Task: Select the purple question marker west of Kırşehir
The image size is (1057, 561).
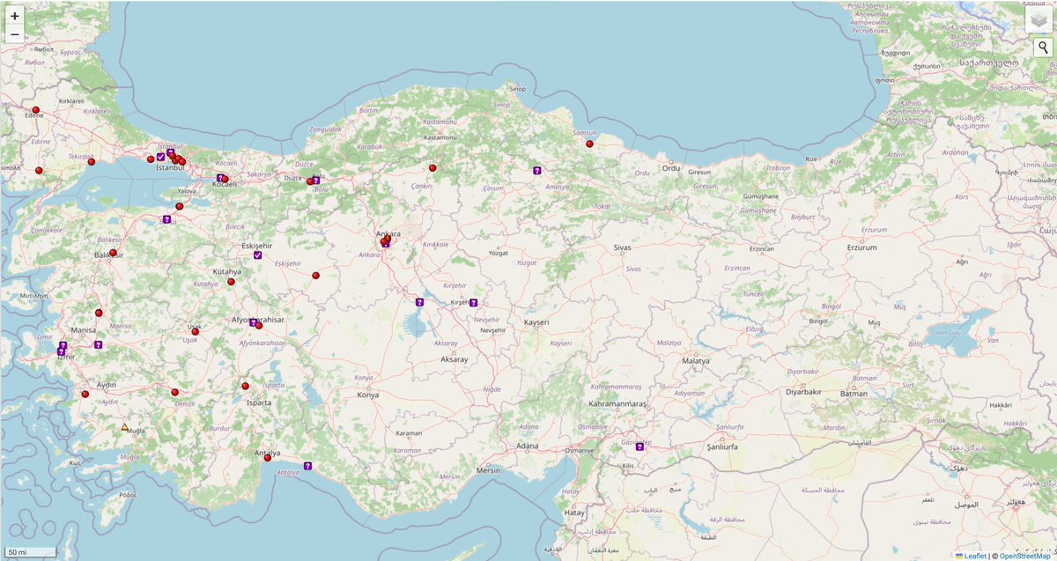Action: pos(419,302)
